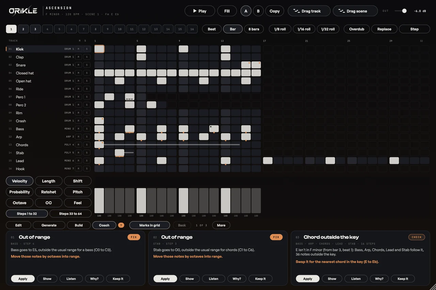Open the More menu
436x290 pixels.
[x=221, y=225]
